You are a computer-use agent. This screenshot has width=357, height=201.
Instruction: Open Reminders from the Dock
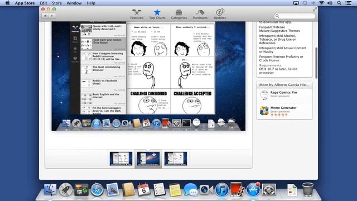click(159, 189)
